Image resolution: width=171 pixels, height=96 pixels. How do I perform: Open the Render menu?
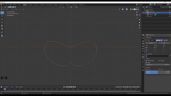10,5
